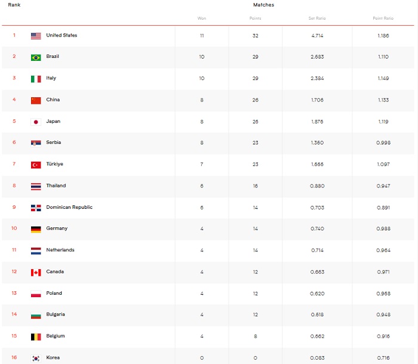Click the Germany flag icon

[36, 229]
